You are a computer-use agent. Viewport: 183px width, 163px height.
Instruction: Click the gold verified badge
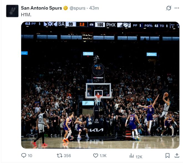[66, 8]
